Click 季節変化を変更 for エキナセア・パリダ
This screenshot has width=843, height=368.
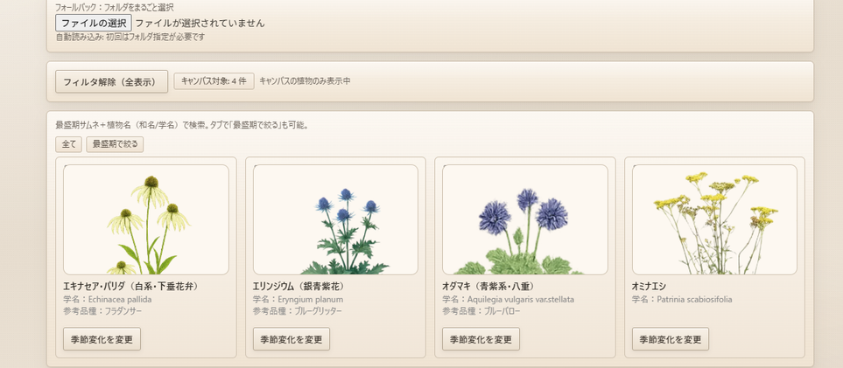click(102, 339)
